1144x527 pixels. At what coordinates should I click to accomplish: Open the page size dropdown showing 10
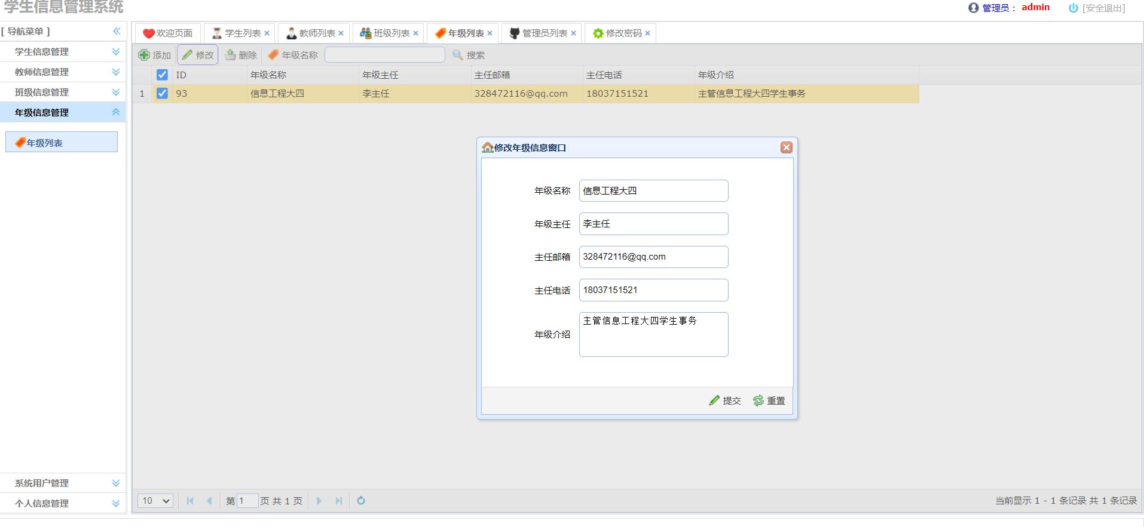(x=155, y=501)
